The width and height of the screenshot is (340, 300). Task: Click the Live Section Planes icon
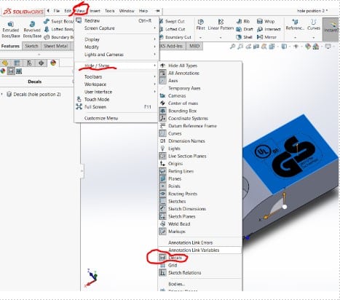[x=162, y=156]
